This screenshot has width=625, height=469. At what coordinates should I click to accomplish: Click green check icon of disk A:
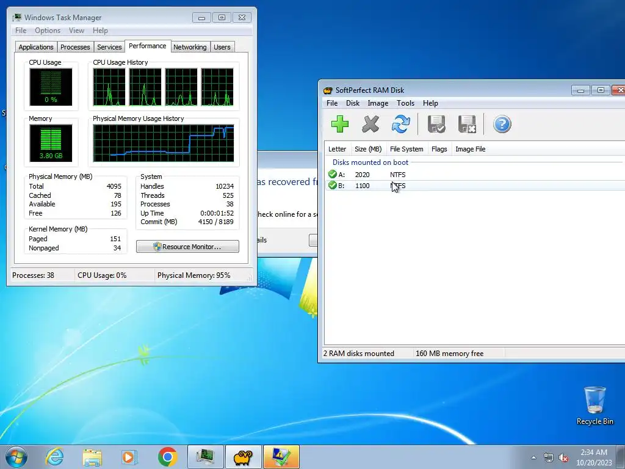click(333, 174)
